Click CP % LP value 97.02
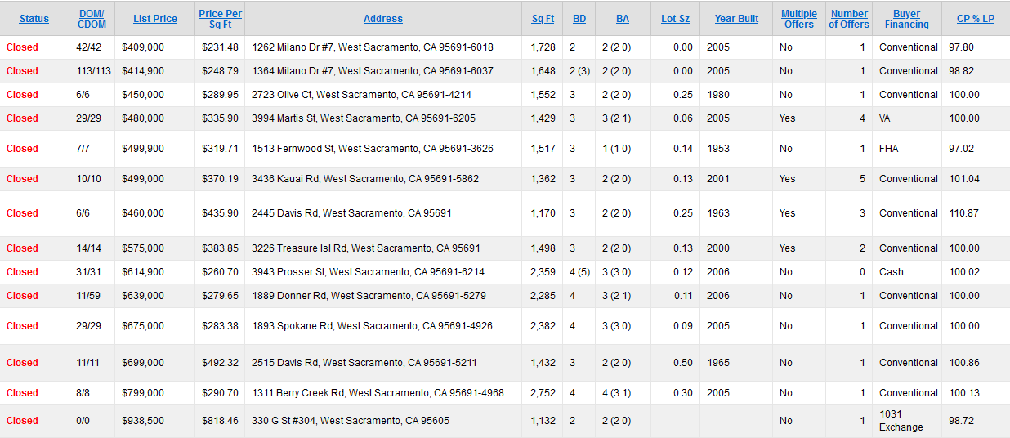The image size is (1010, 438). click(962, 149)
